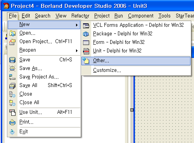Open the Component menu
The width and height of the screenshot is (194, 143).
click(141, 16)
